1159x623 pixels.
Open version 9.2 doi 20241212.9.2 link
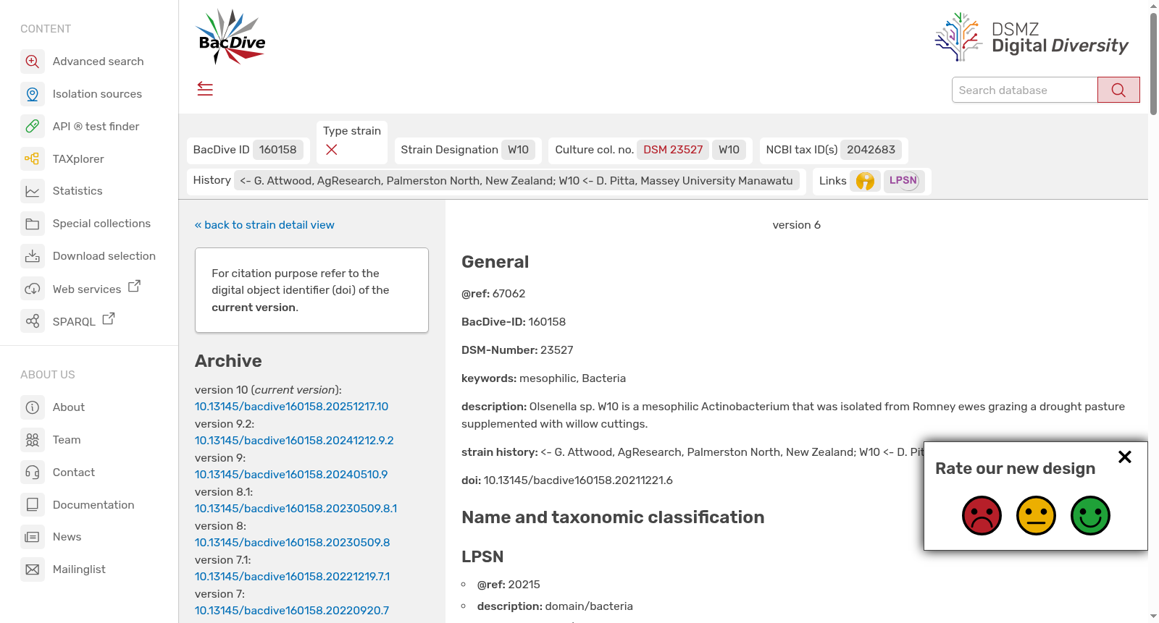(x=294, y=441)
